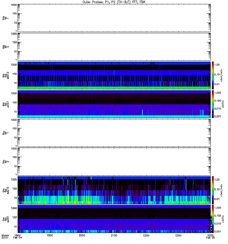The height and width of the screenshot is (244, 228).
Task: Click the 10 tick of the thc fff 1 panel
Action: pos(16,138)
